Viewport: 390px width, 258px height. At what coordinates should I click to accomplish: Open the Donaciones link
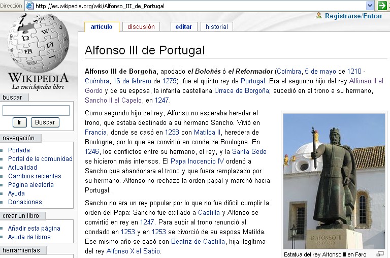(25, 202)
